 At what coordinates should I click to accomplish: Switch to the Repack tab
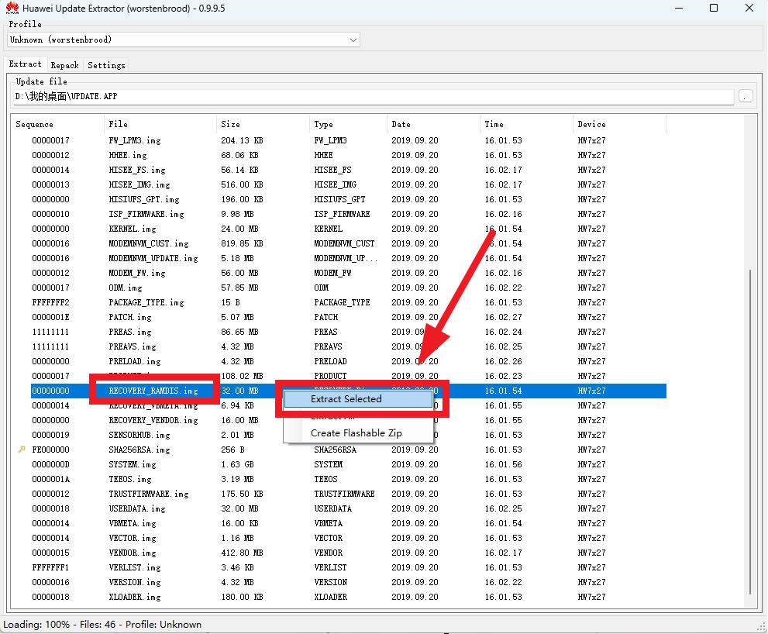click(x=64, y=65)
